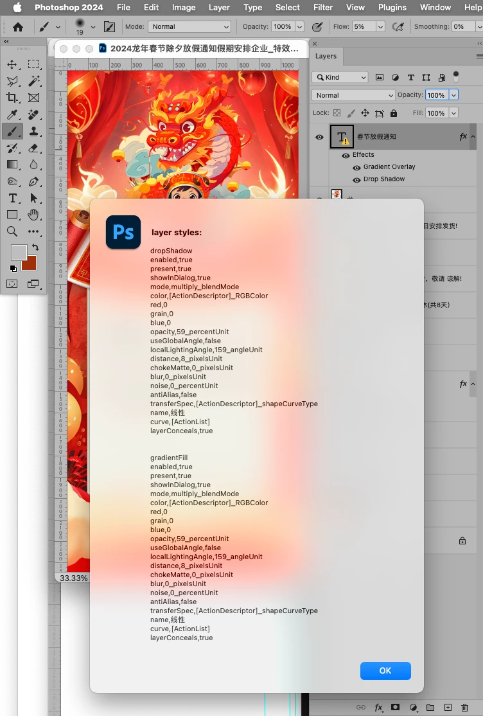The height and width of the screenshot is (716, 483).
Task: Open the File menu
Action: pos(123,7)
